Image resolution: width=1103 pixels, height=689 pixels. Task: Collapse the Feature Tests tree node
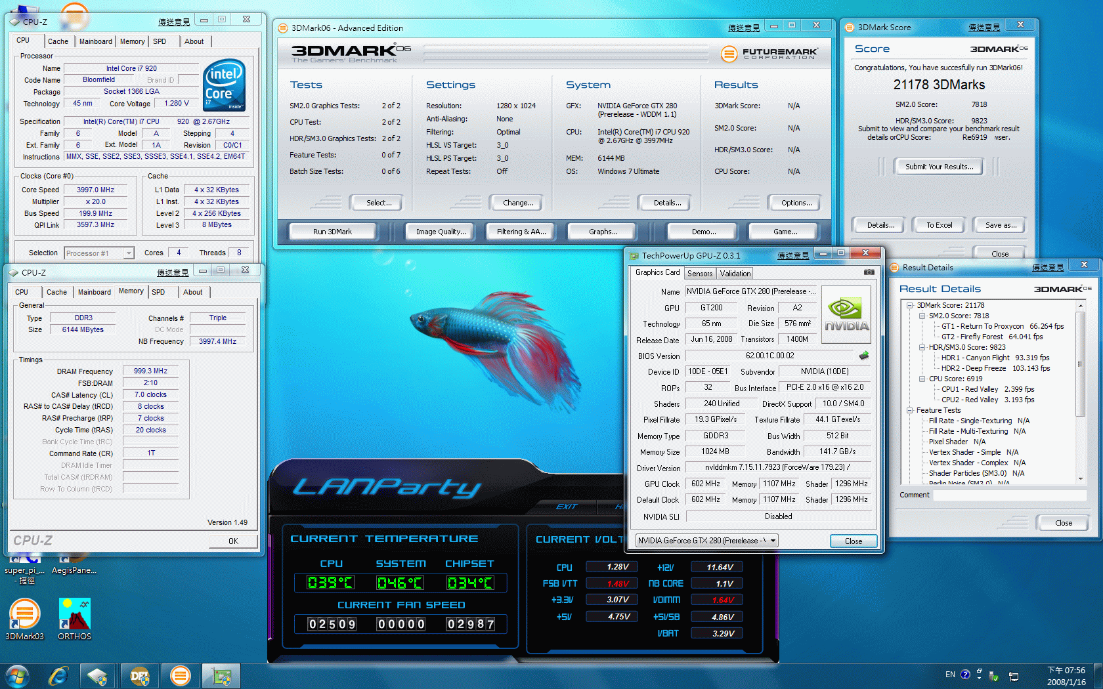tap(910, 410)
